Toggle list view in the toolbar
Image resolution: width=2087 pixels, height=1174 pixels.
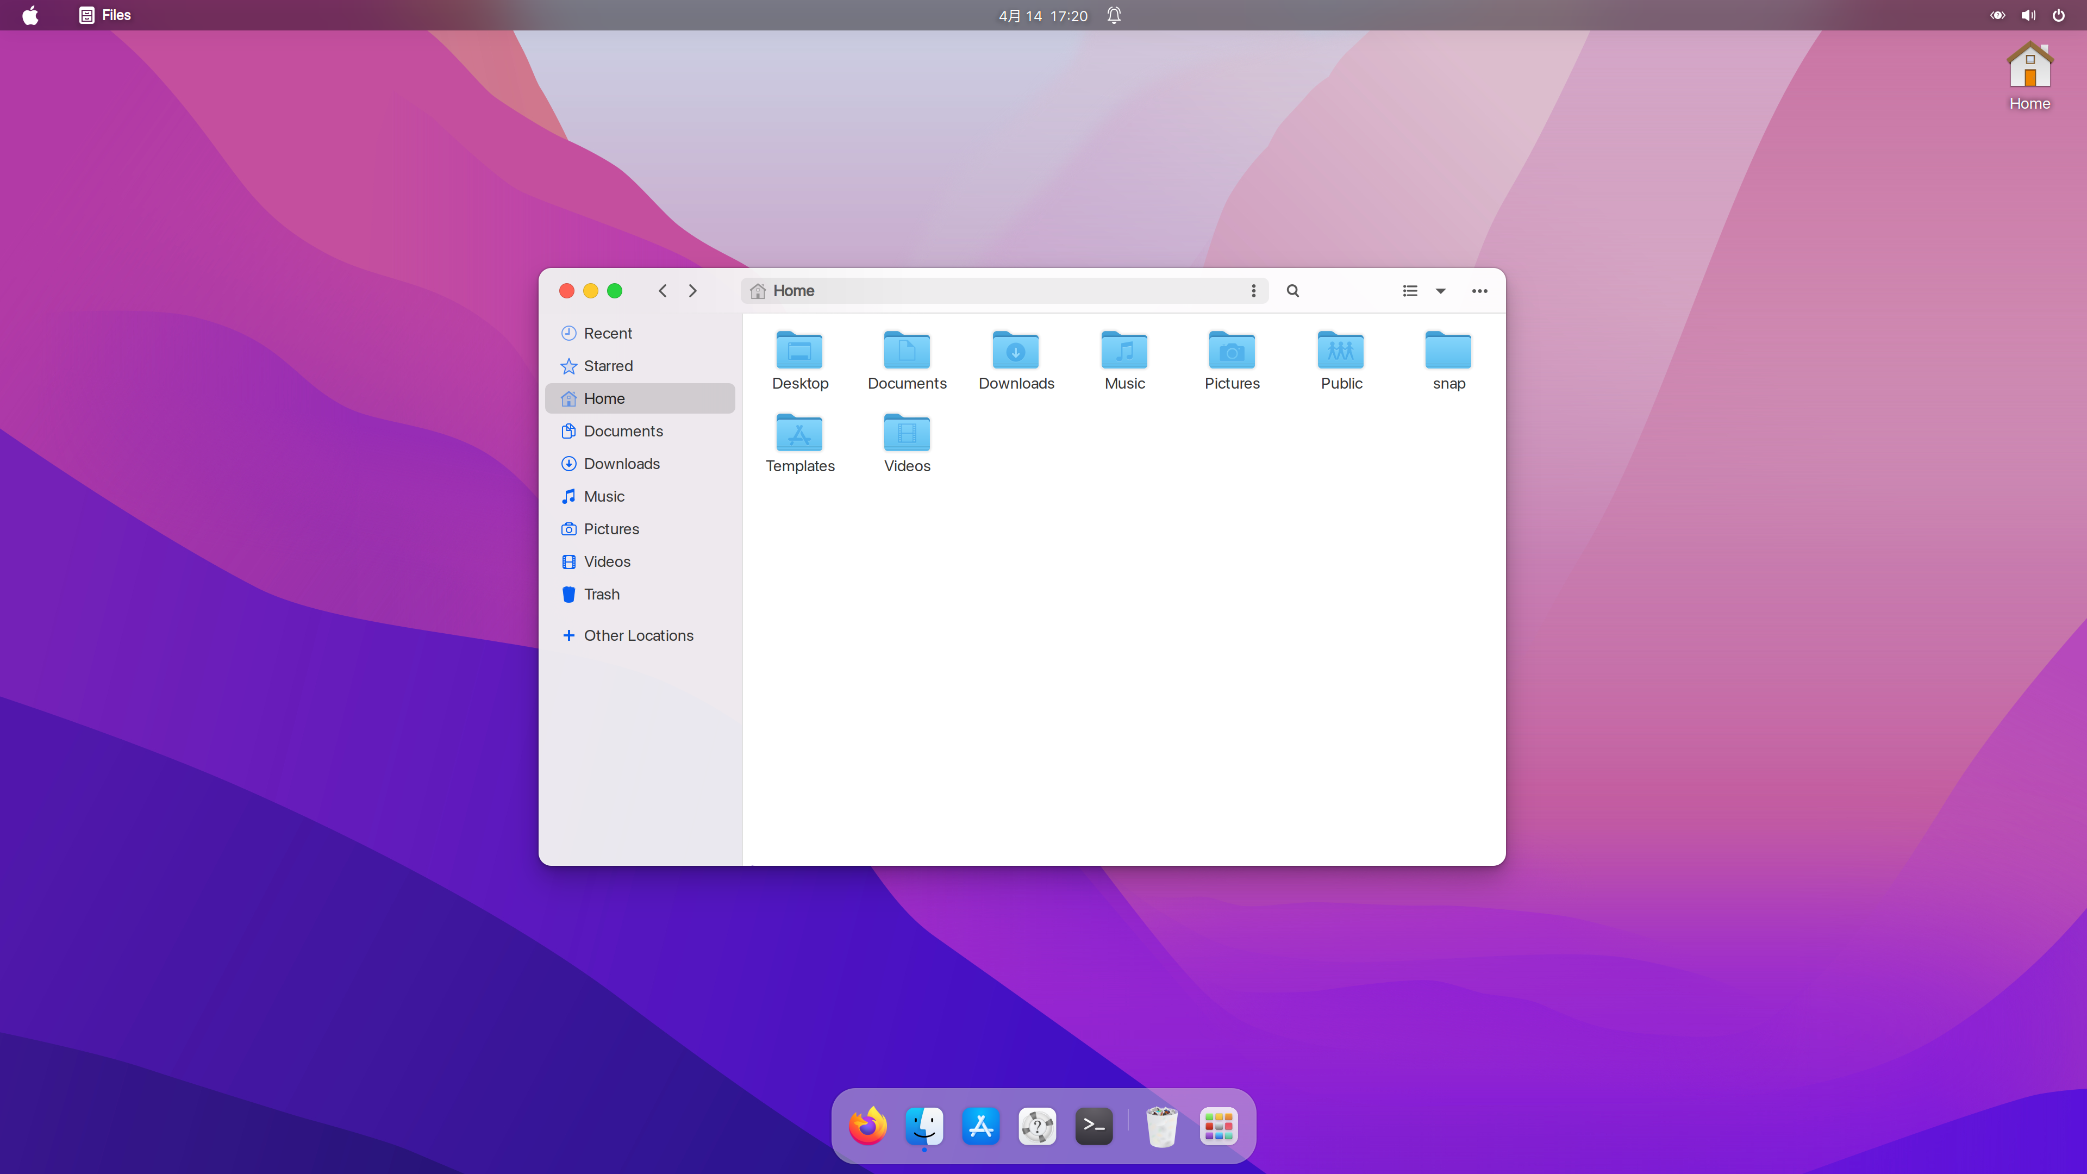pos(1410,291)
